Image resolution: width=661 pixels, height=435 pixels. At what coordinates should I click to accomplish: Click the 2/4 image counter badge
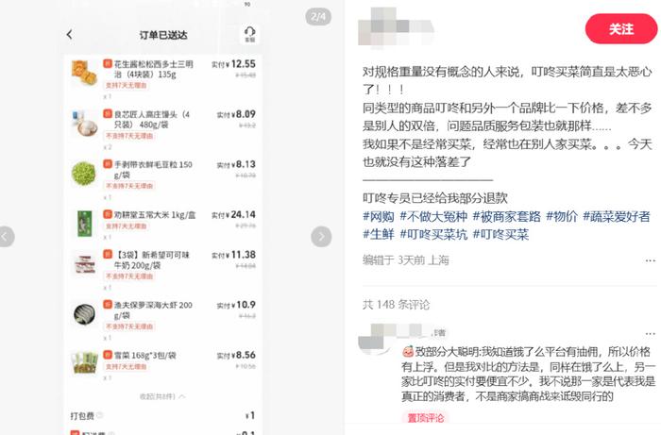318,17
